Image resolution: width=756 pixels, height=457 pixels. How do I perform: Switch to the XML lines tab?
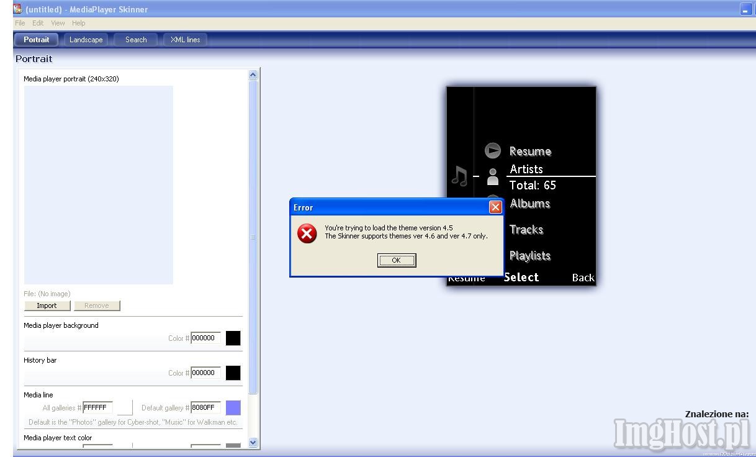[185, 40]
